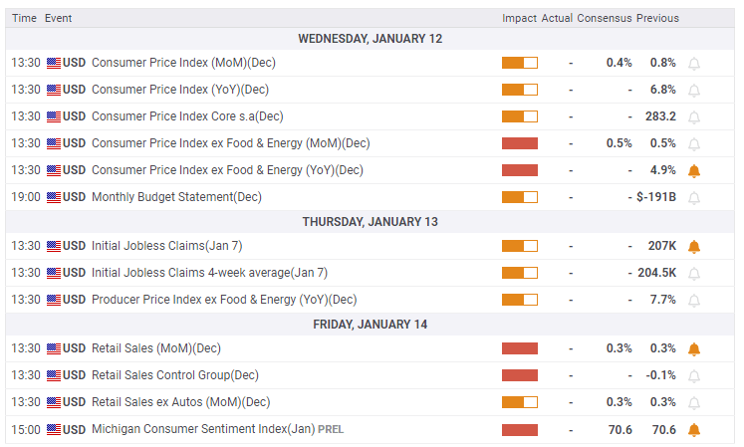
Task: Click the Thursday, January 13 date header
Action: (x=371, y=222)
